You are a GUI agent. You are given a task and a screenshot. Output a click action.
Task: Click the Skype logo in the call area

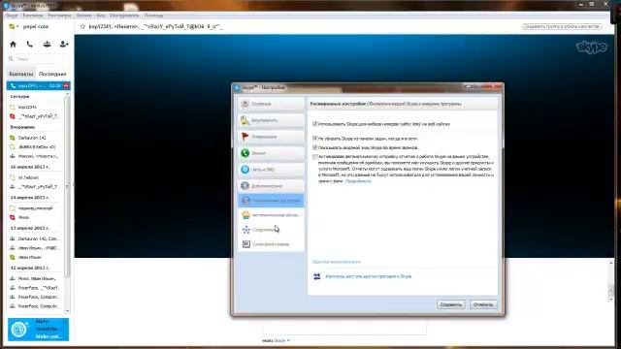[x=591, y=48]
